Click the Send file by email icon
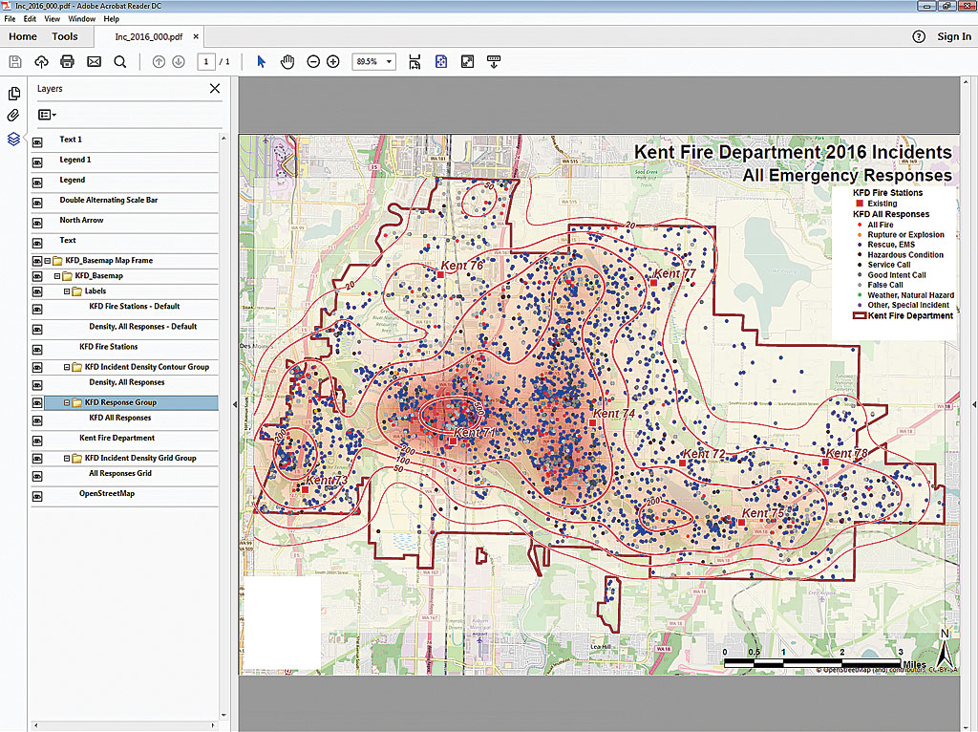This screenshot has width=978, height=732. [94, 62]
